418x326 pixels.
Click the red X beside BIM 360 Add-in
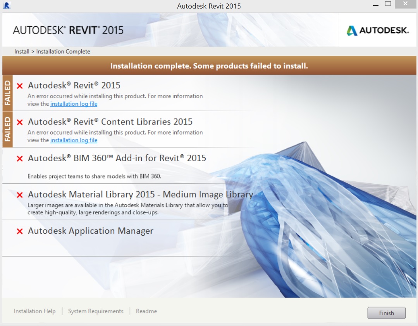20,159
